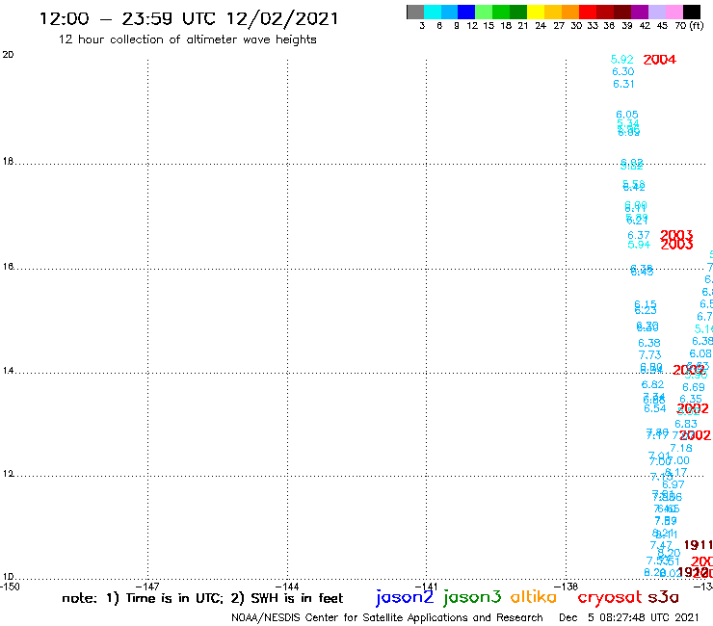Select the '-144' longitude axis label
Image resolution: width=713 pixels, height=626 pixels.
coord(287,587)
